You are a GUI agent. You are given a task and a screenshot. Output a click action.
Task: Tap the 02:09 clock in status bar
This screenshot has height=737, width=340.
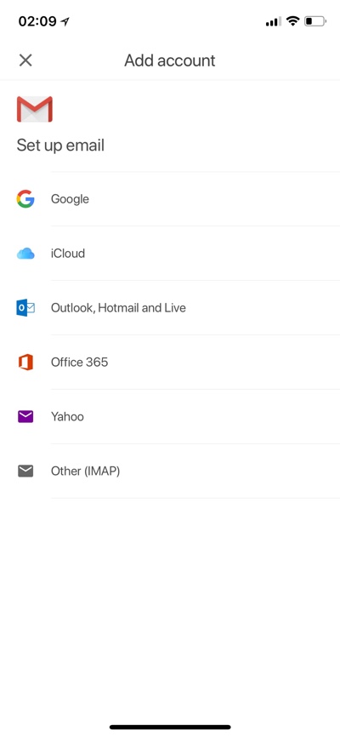[x=37, y=21]
